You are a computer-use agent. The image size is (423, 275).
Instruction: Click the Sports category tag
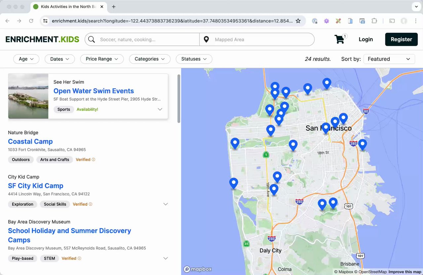tap(64, 109)
